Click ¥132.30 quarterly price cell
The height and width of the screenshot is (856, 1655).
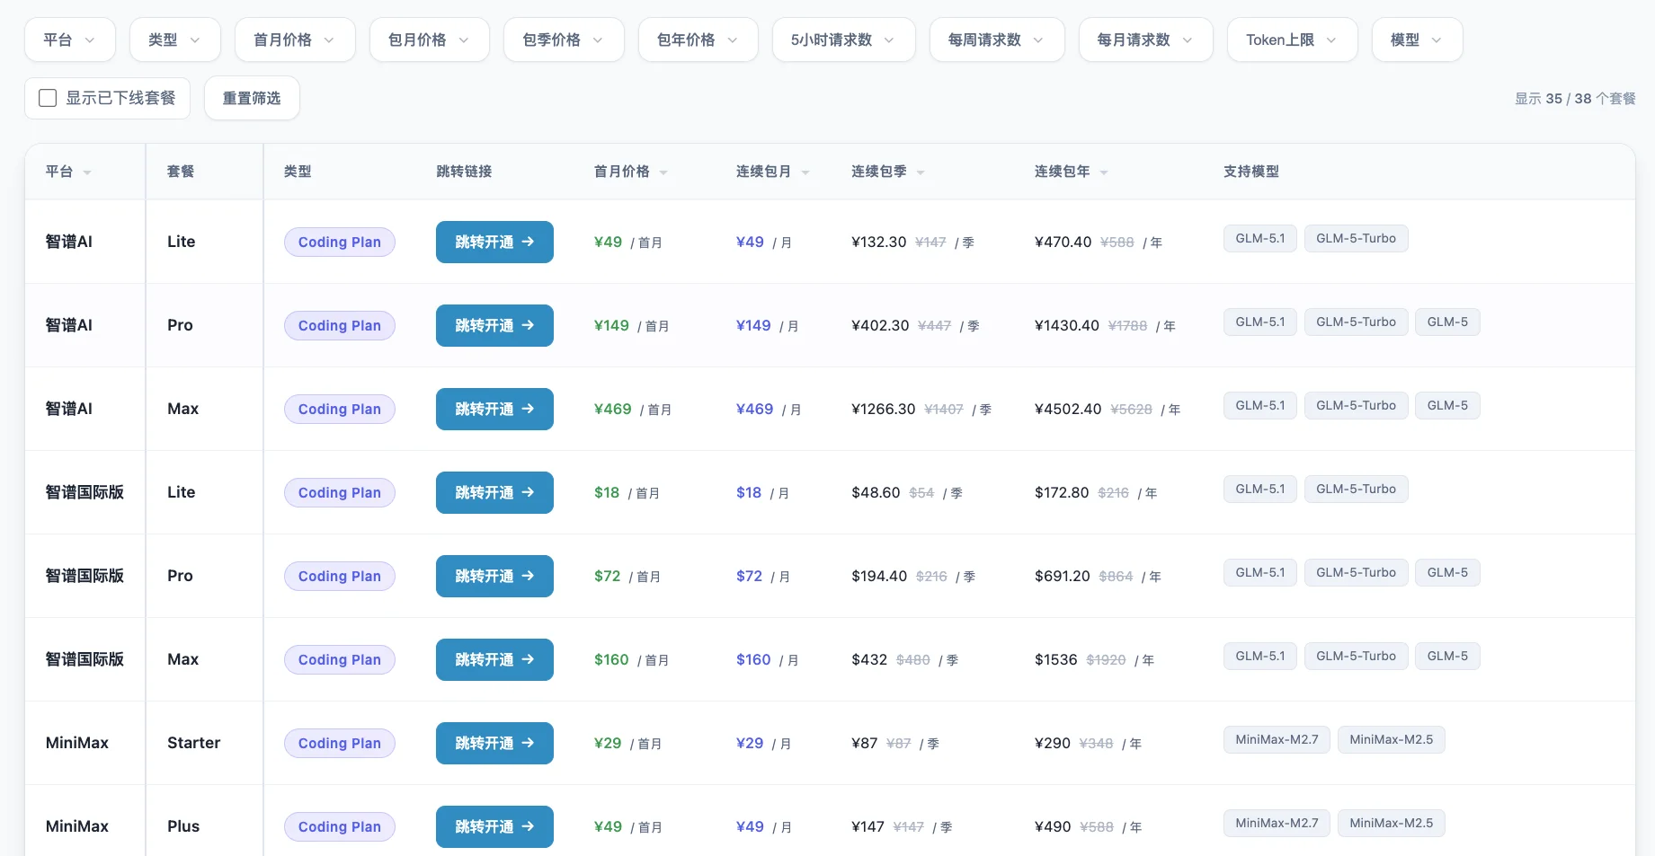click(912, 242)
